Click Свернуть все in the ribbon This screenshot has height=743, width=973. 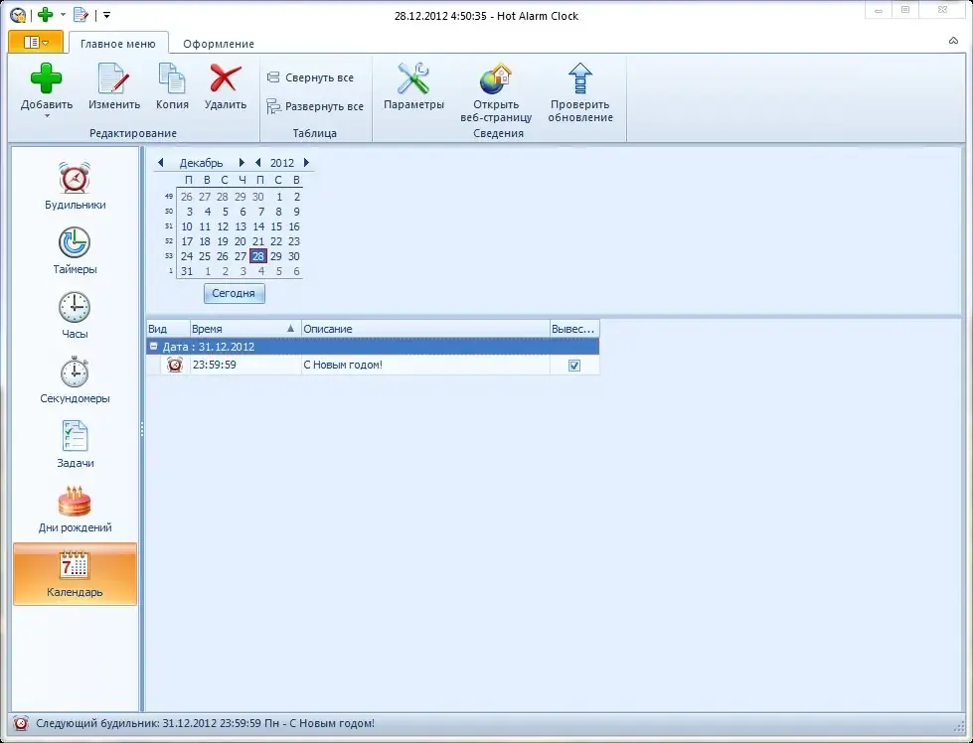310,77
